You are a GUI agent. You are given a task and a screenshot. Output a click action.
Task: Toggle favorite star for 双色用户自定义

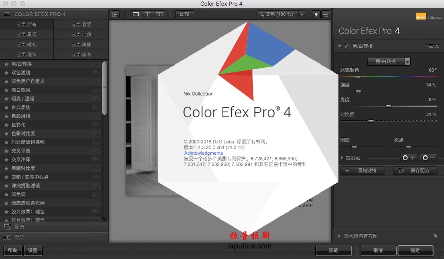click(x=6, y=81)
